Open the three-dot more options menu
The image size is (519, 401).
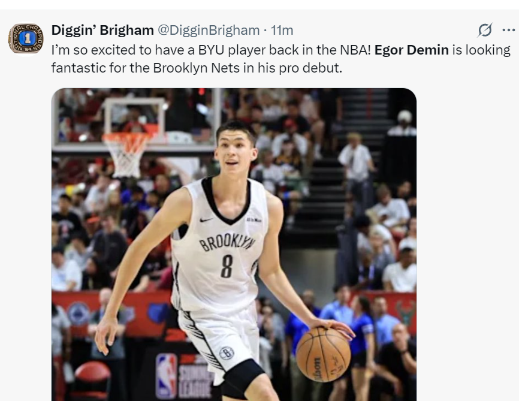[x=508, y=30]
